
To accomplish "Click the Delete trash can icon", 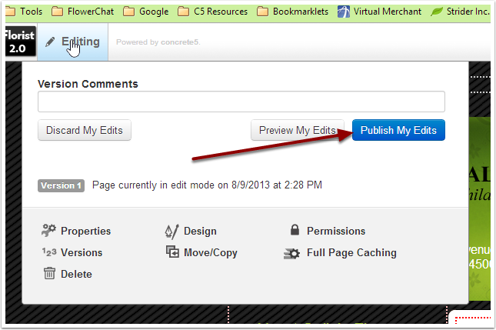I will 49,274.
